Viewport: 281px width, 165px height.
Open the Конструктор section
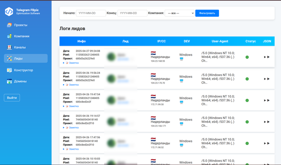coord(26,70)
